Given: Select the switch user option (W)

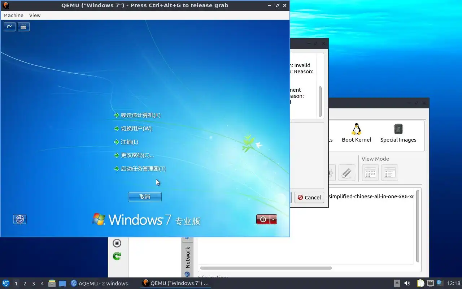Looking at the screenshot, I should tap(136, 129).
